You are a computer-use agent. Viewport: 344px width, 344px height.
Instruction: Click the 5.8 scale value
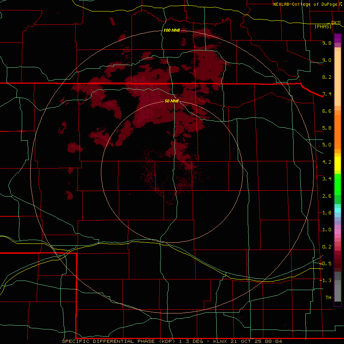tap(327, 128)
